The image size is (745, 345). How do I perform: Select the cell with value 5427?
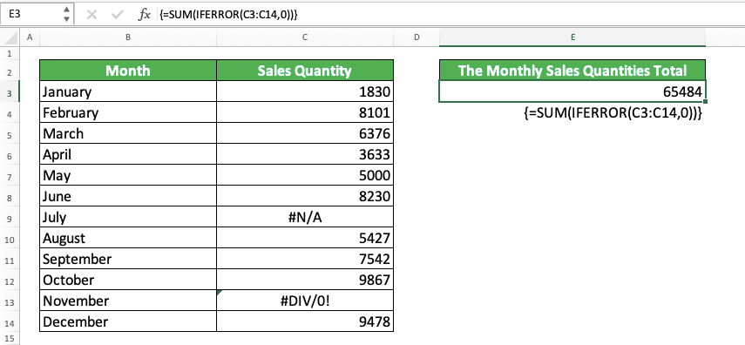[305, 238]
